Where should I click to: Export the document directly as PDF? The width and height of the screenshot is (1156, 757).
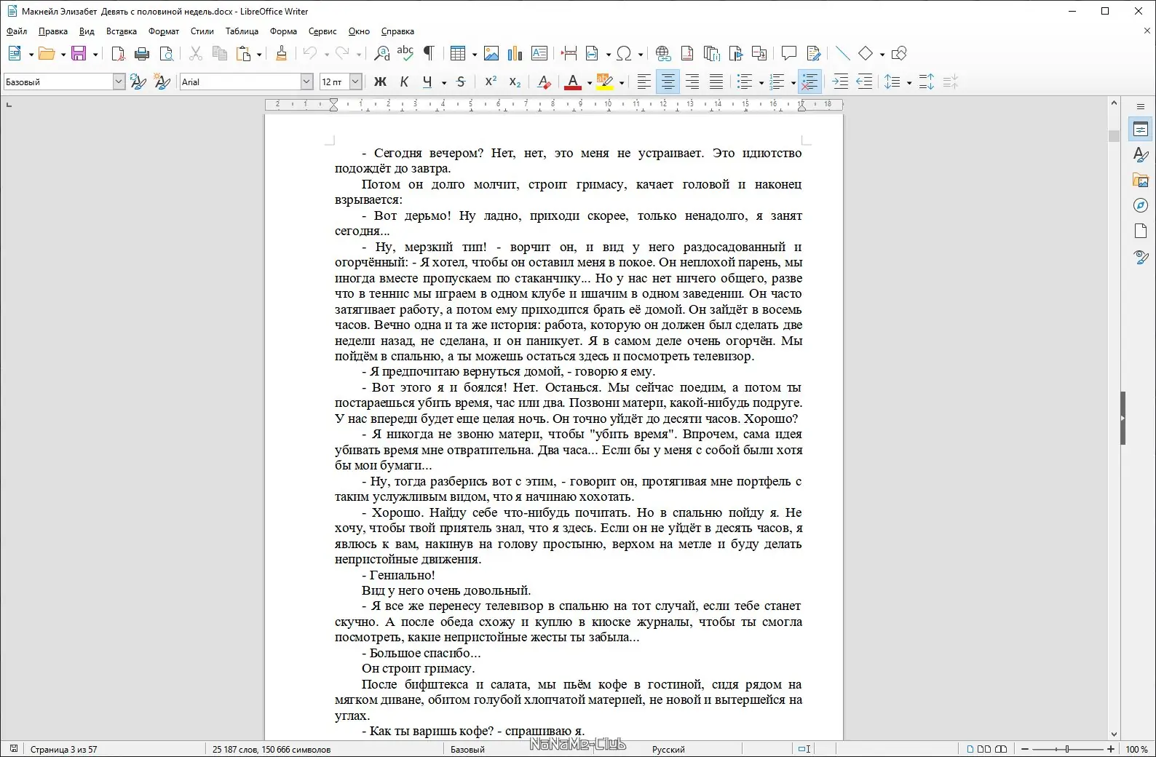(x=118, y=53)
